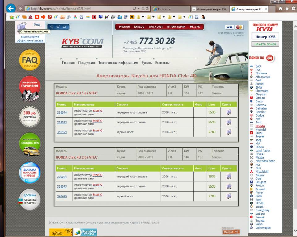Screen dimensions: 297x237
Task: Close the active Амортизаторы K... tab
Action: coord(266,9)
